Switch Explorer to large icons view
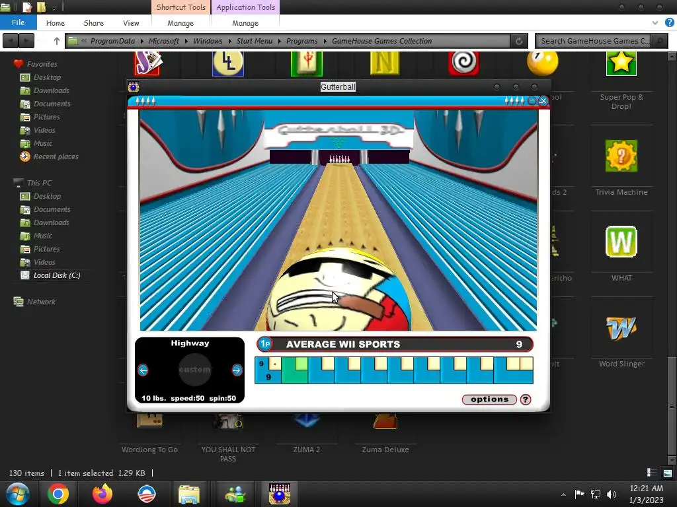Screen dimensions: 677x507 [x=668, y=473]
